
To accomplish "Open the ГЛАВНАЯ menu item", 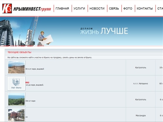I will pos(62,8).
